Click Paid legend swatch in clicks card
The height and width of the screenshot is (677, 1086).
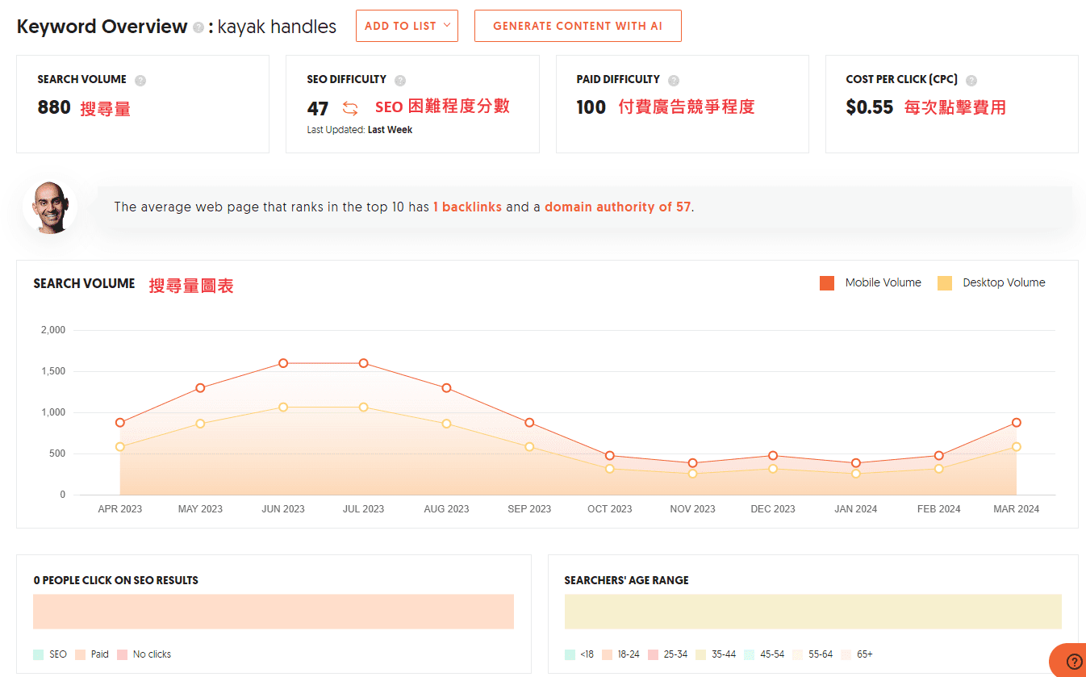[x=80, y=654]
